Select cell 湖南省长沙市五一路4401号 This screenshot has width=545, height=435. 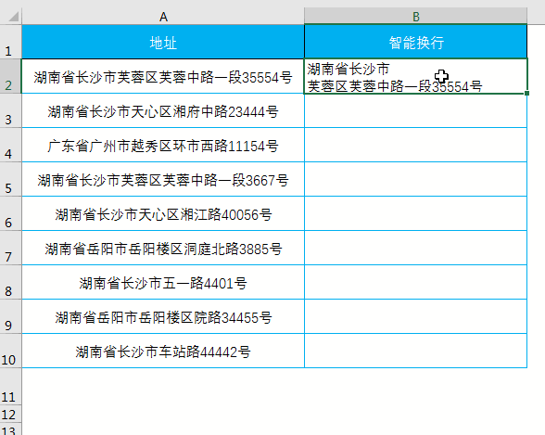163,282
